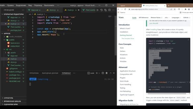Open the v4.x version dropdown
Screen dimensions: 193x109
click(167, 18)
